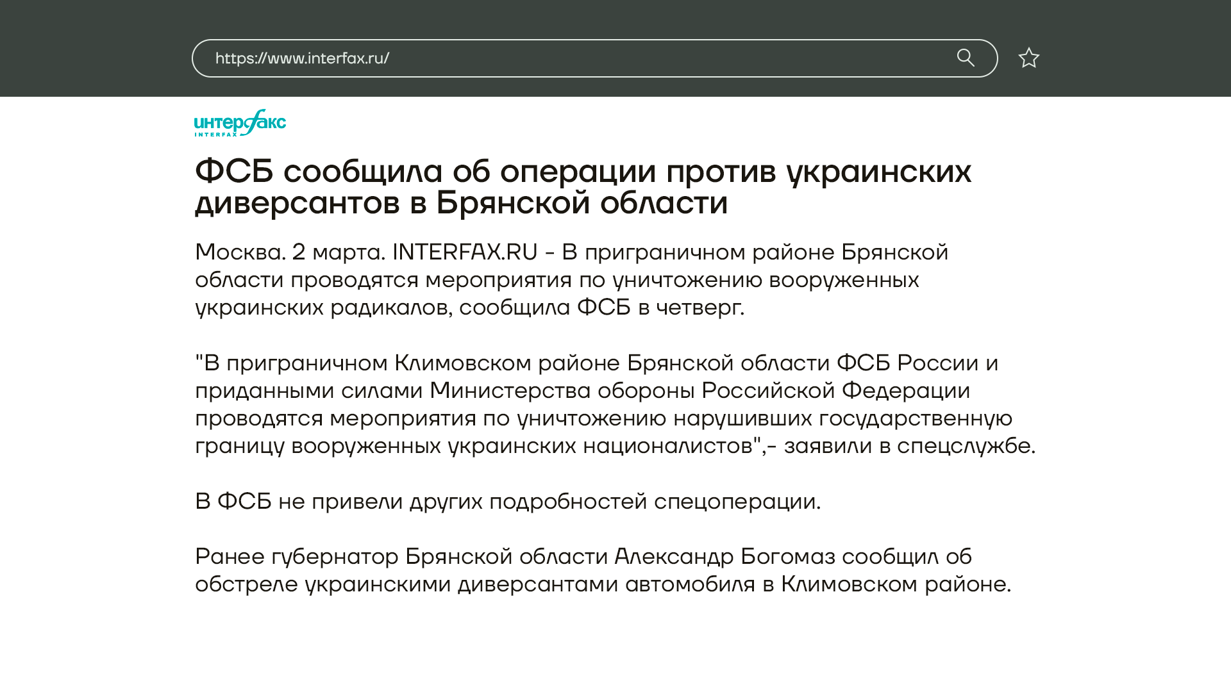Screen dimensions: 1231x692
Task: Click "Брянской области" in the headline
Action: [582, 203]
